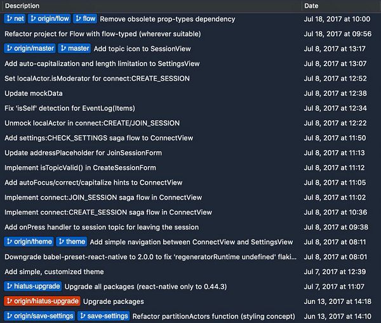The image size is (381, 323).
Task: Select commit 'Update mockData'
Action: (33, 93)
